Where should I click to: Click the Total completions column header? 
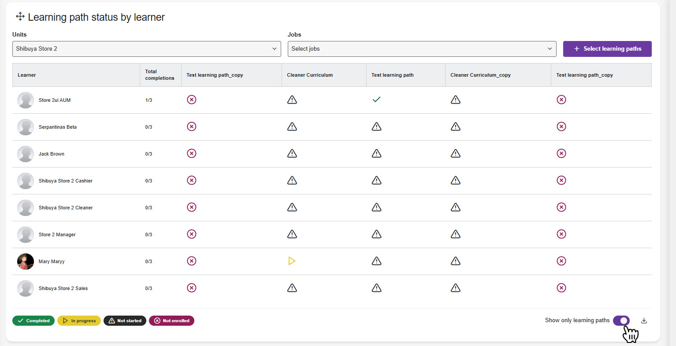(x=160, y=75)
